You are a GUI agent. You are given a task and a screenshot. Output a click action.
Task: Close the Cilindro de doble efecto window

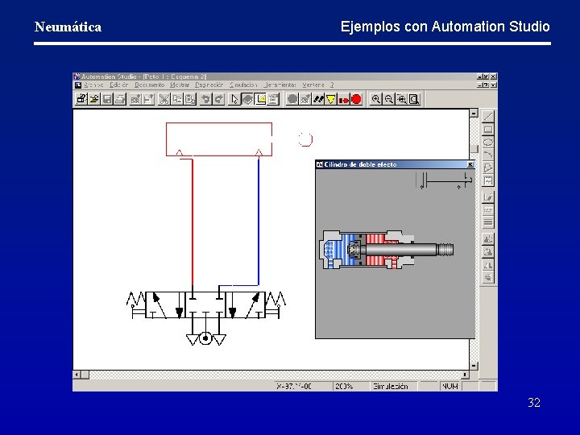pyautogui.click(x=470, y=164)
